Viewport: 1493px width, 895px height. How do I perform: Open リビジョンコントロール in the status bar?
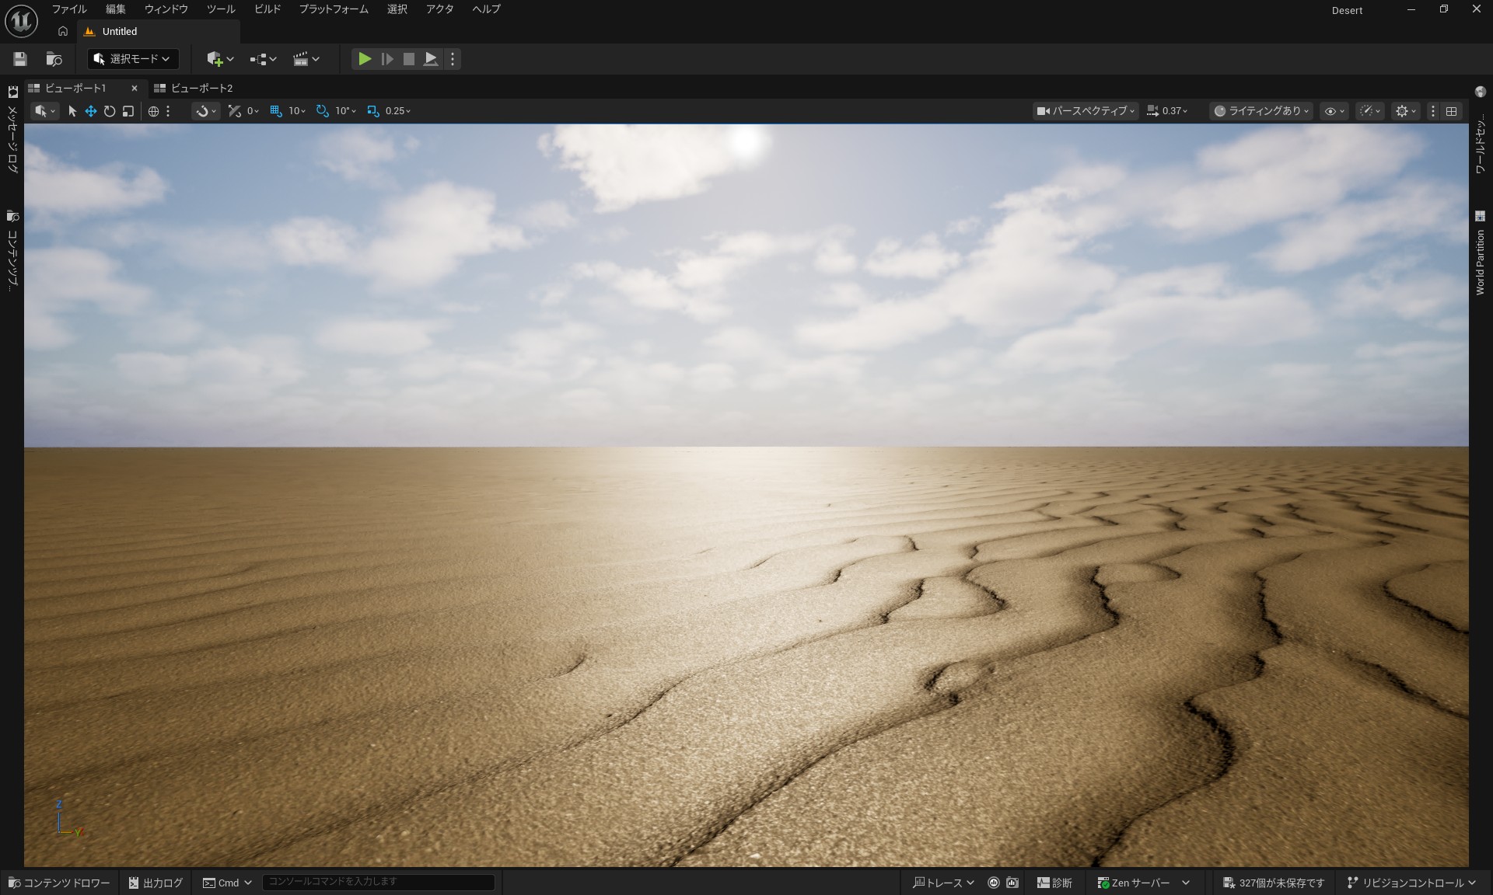[x=1413, y=883]
